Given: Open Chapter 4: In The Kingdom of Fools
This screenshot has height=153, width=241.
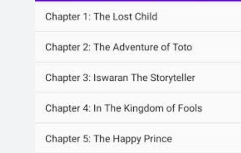Looking at the screenshot, I should point(138,108).
